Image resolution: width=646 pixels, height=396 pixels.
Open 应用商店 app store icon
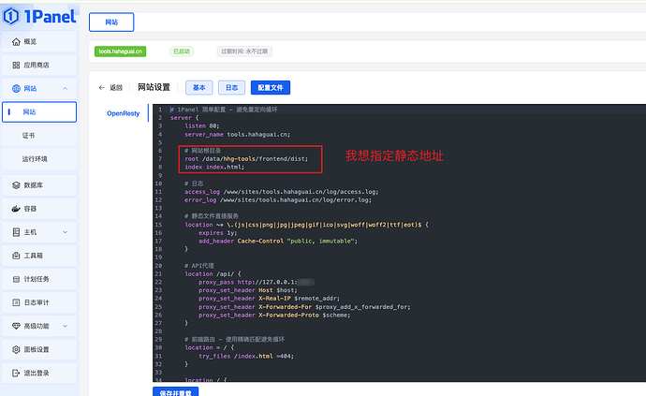pyautogui.click(x=16, y=66)
